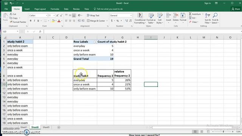Expand the AutoSum dropdown arrow

pyautogui.click(x=203, y=14)
